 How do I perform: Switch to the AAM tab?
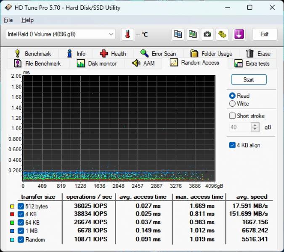click(143, 63)
